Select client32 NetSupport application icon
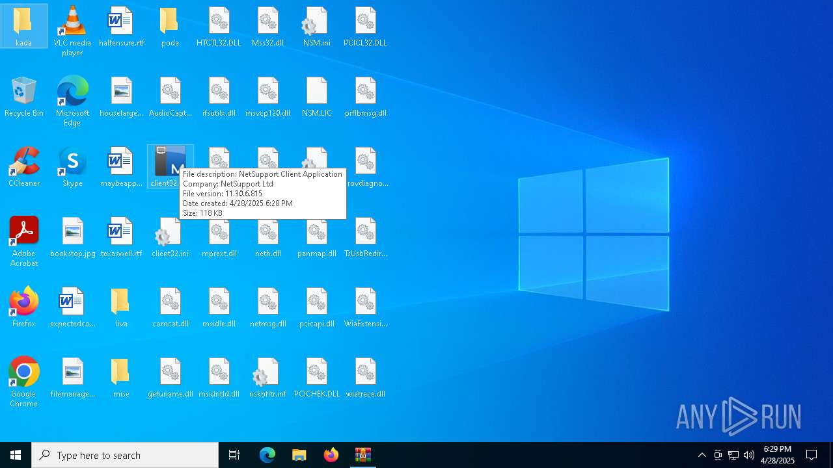833x468 pixels. tap(170, 166)
